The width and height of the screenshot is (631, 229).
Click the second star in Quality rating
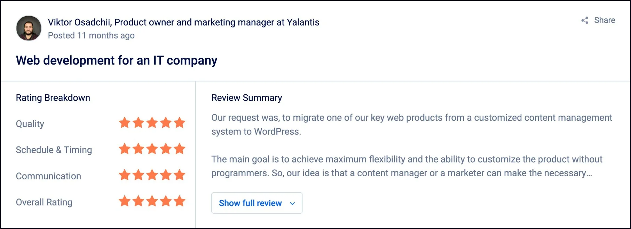point(138,122)
